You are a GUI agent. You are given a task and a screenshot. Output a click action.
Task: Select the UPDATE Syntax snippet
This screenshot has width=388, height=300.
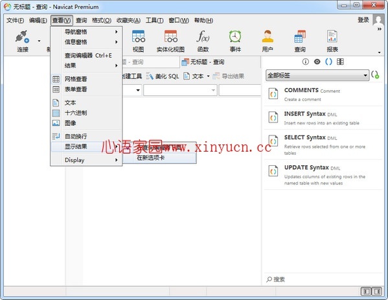tap(323, 175)
